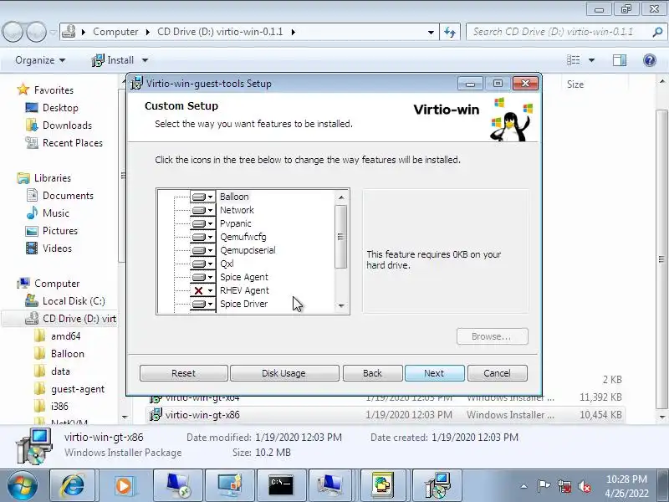Open Recent Places in navigation pane
This screenshot has width=669, height=502.
73,142
